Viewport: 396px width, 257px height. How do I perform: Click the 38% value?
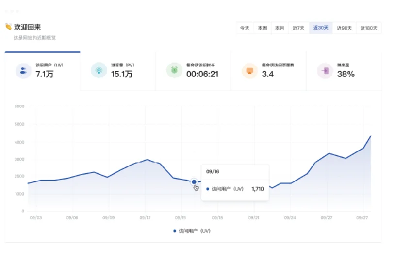[346, 74]
